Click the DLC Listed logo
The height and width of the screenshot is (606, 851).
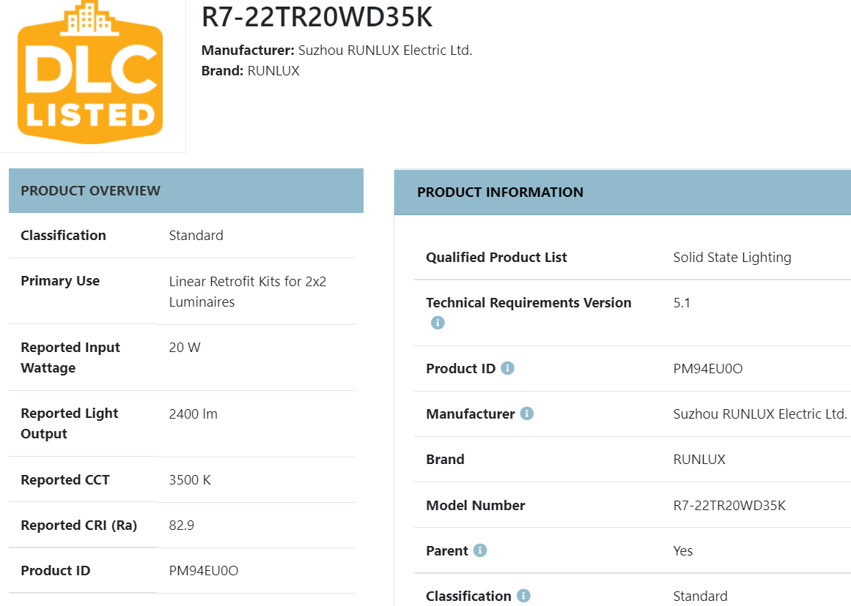coord(90,73)
